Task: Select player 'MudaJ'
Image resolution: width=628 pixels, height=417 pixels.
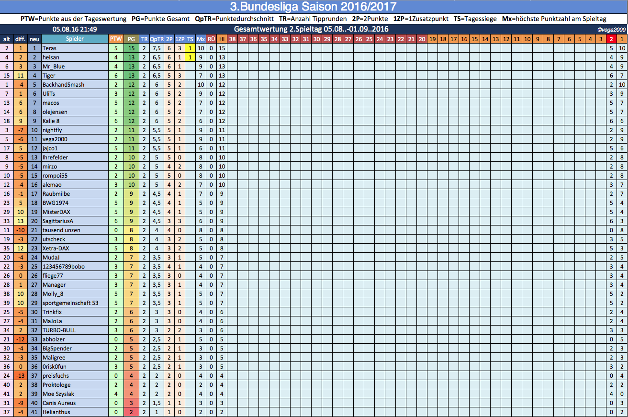Action: click(74, 258)
